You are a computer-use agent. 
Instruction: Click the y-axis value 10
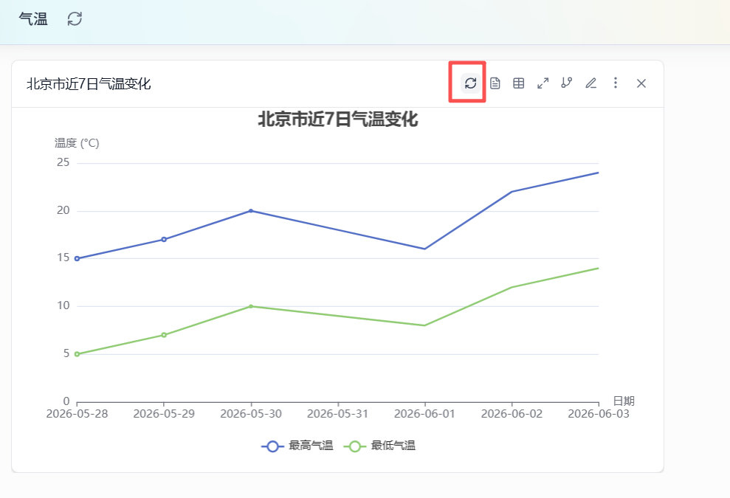tap(63, 305)
